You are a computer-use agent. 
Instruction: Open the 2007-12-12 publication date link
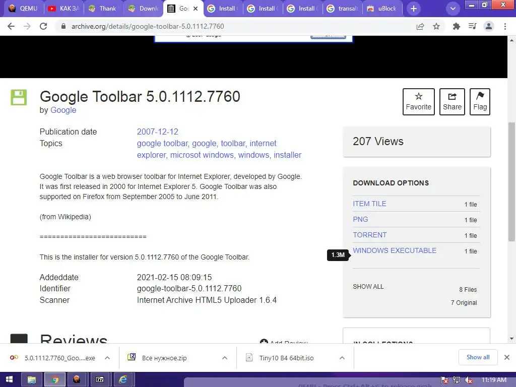pos(157,132)
